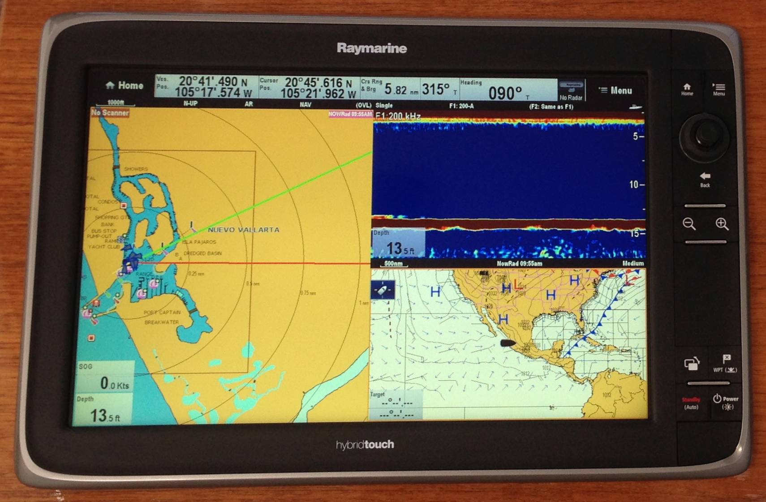Open the on-screen Menu button

click(615, 90)
